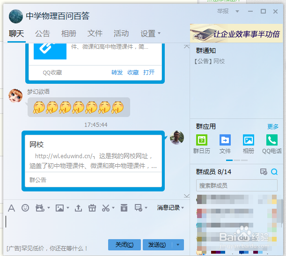Expand the dropdown arrow beside 举报

pyautogui.click(x=237, y=12)
